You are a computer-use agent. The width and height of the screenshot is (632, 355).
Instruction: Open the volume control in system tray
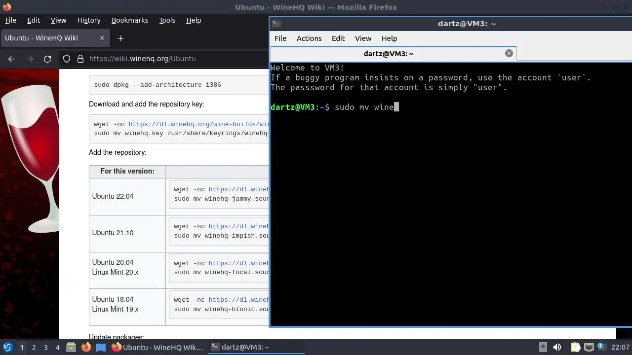click(x=557, y=347)
